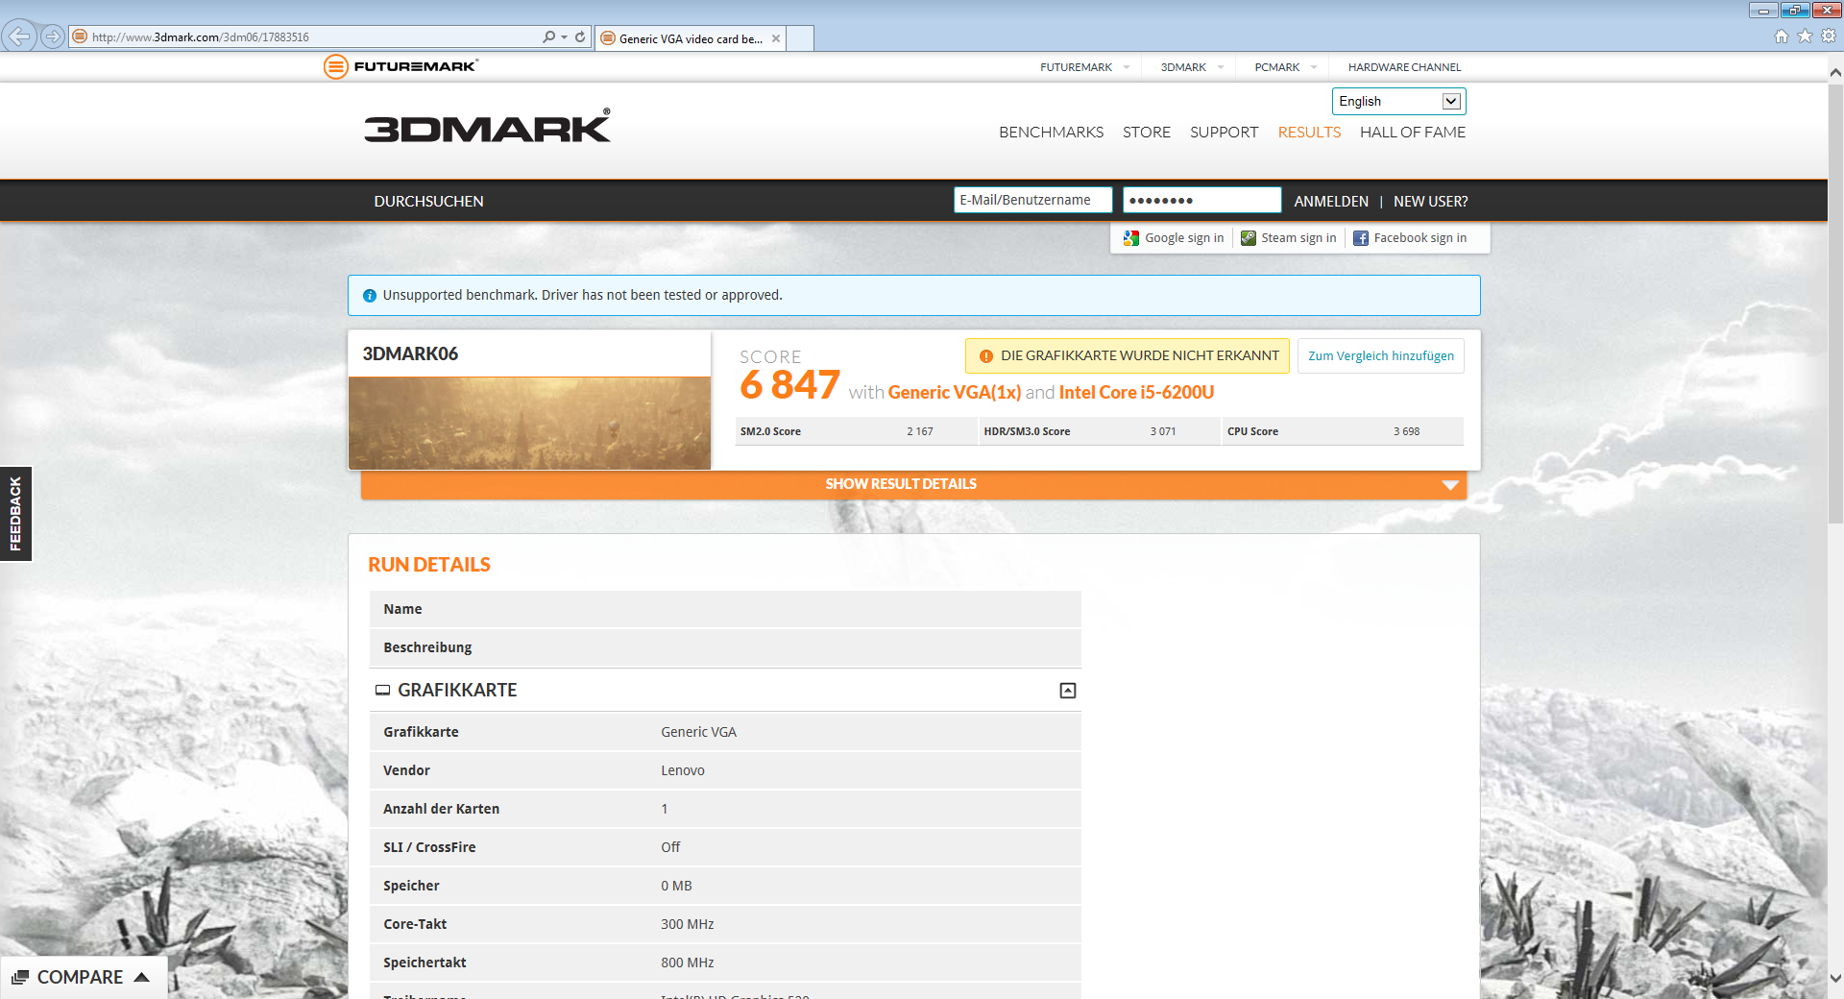Click the search magnifier in address bar
The width and height of the screenshot is (1844, 999).
(x=548, y=37)
